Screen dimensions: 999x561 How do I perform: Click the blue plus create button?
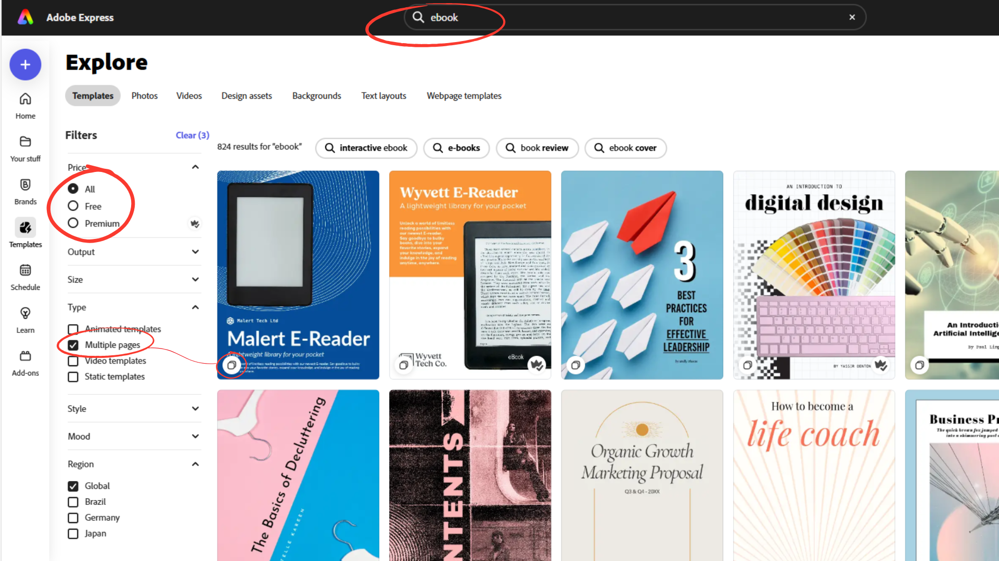tap(25, 65)
